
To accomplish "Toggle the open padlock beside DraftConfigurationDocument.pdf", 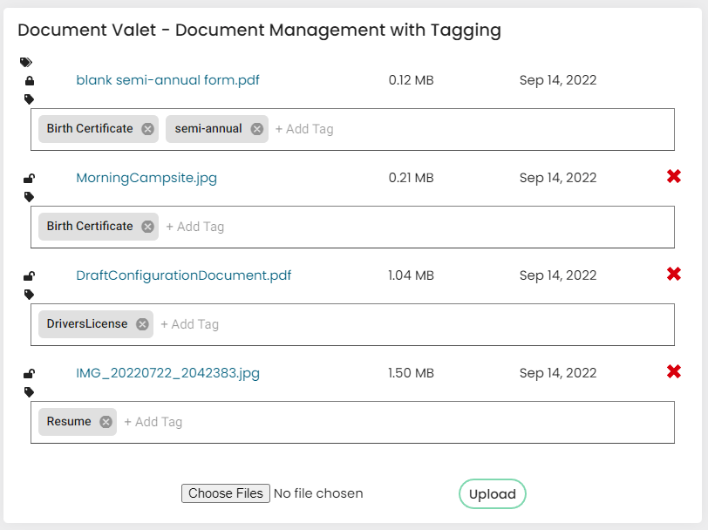I will click(x=30, y=275).
